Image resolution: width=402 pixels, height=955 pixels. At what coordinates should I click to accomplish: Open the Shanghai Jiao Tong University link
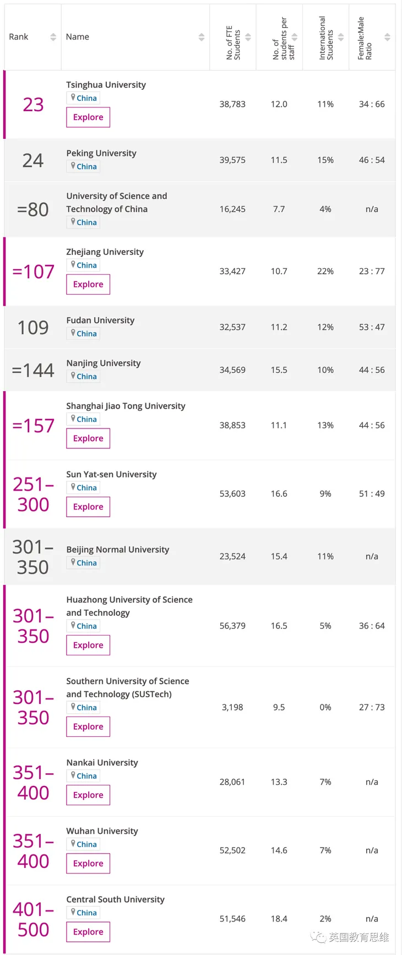coord(125,406)
